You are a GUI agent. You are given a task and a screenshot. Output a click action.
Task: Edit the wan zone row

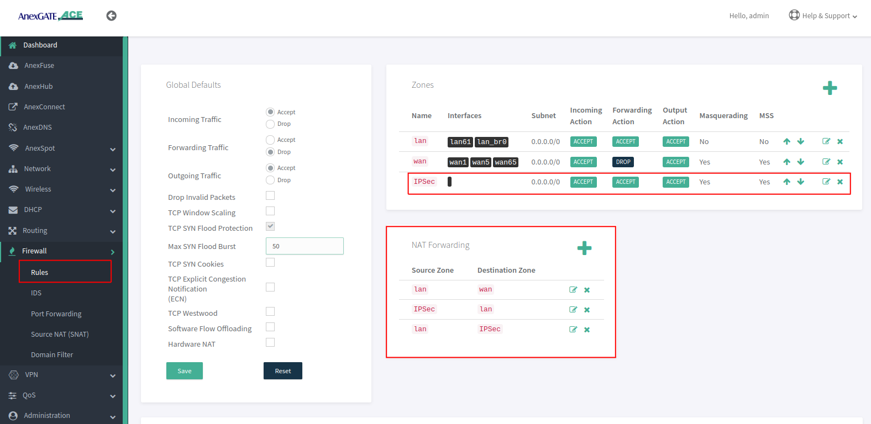coord(826,162)
